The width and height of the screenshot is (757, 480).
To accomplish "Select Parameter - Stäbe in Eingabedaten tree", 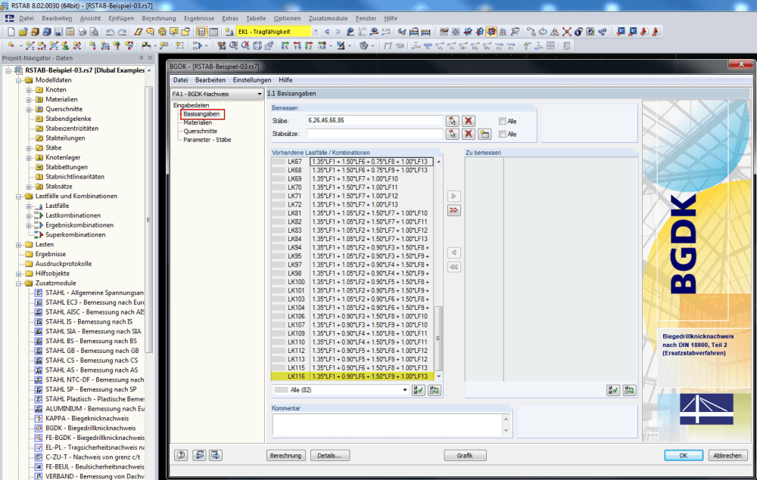I will tap(207, 140).
